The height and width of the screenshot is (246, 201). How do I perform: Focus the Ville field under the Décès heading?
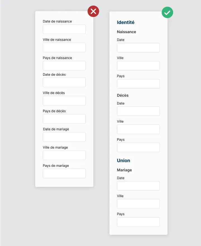pos(138,129)
